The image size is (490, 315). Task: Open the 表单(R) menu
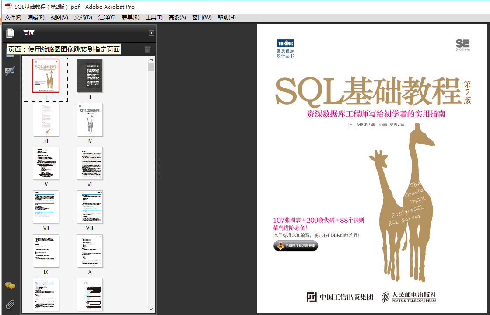pos(131,17)
